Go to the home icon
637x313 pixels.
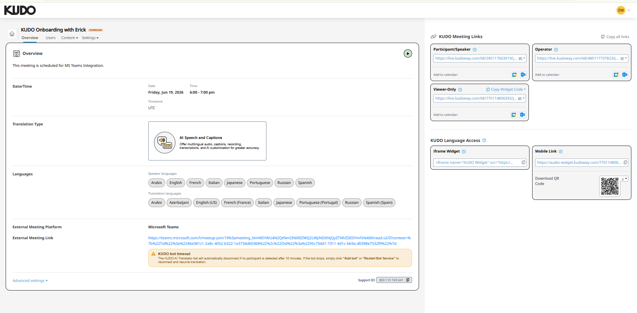(12, 34)
